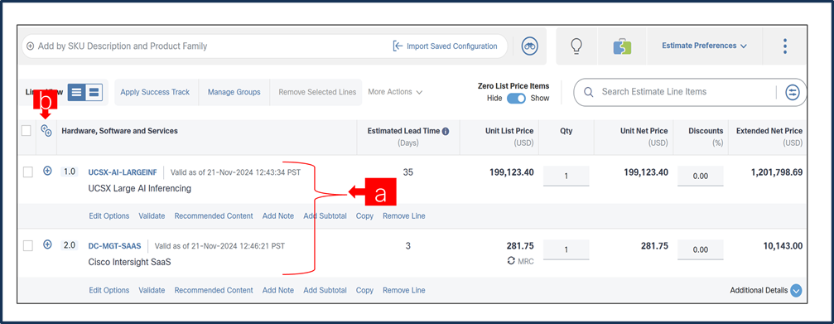Click the binoculars find icon
Screen dimensions: 834x324
pyautogui.click(x=529, y=46)
